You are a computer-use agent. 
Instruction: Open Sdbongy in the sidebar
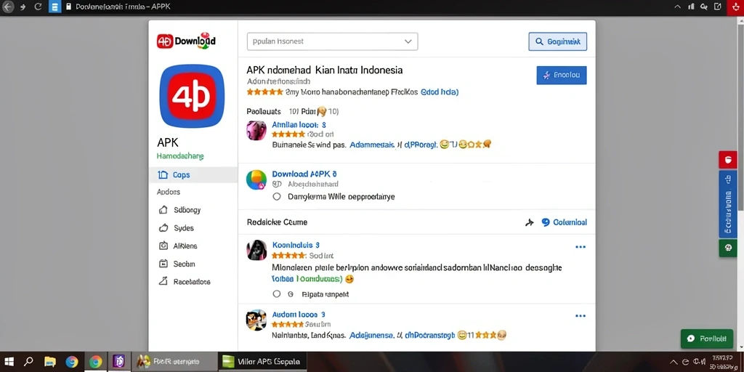(187, 210)
